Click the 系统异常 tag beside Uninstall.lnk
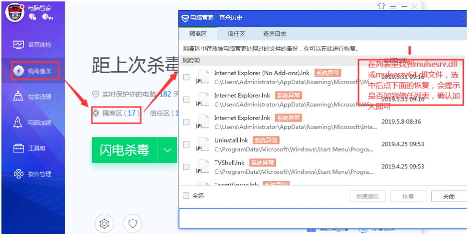The image size is (470, 235). tap(266, 140)
